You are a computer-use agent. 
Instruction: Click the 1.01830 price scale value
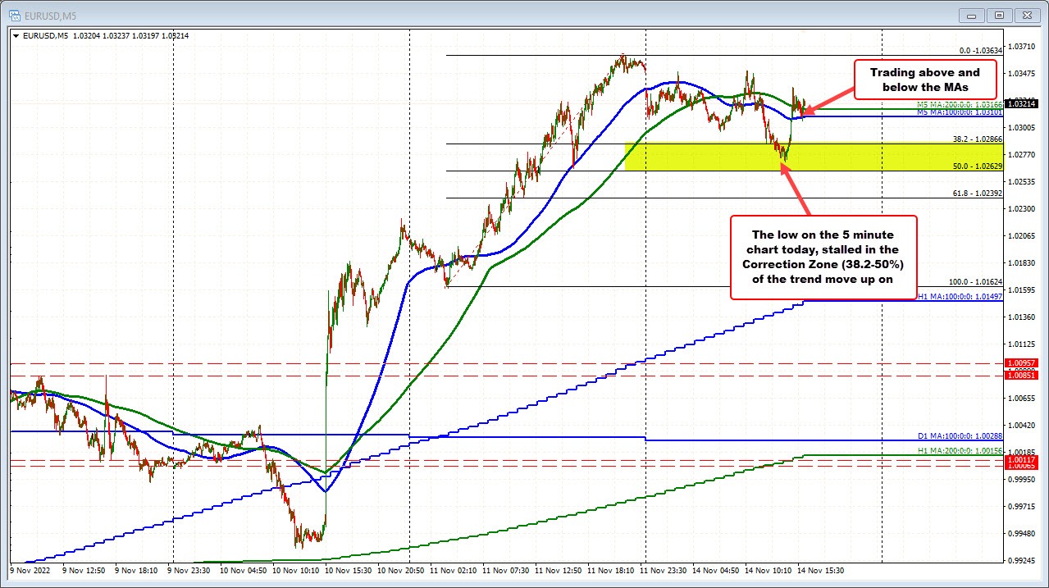tap(1022, 263)
